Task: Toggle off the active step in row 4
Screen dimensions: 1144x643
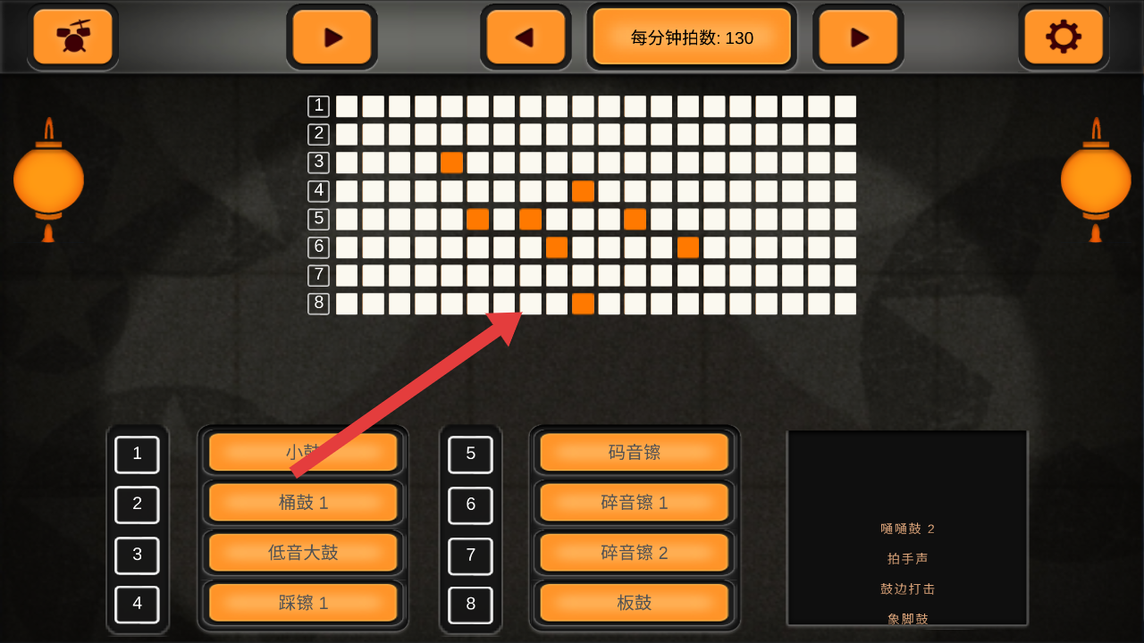Action: coord(583,191)
